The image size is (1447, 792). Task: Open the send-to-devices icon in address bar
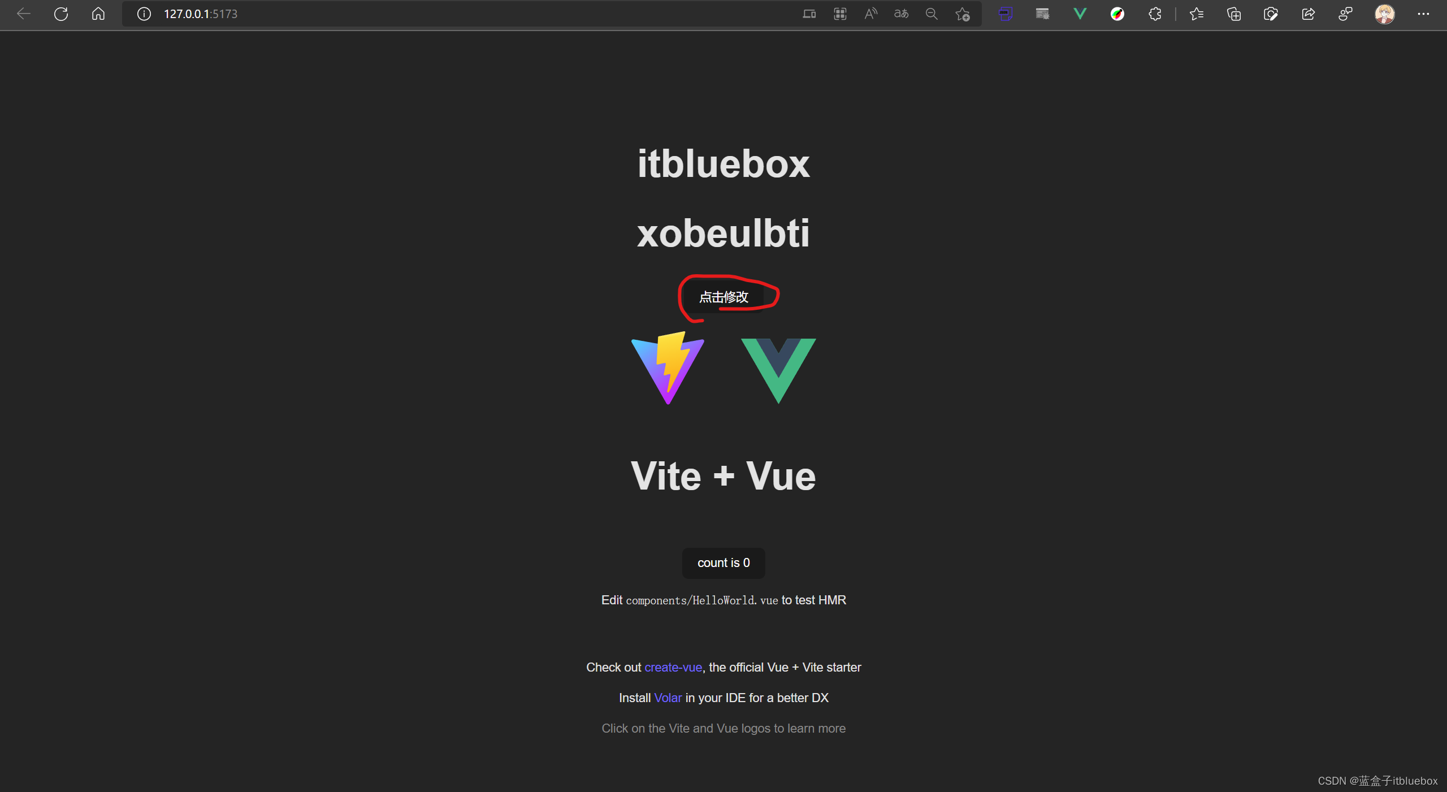coord(809,14)
